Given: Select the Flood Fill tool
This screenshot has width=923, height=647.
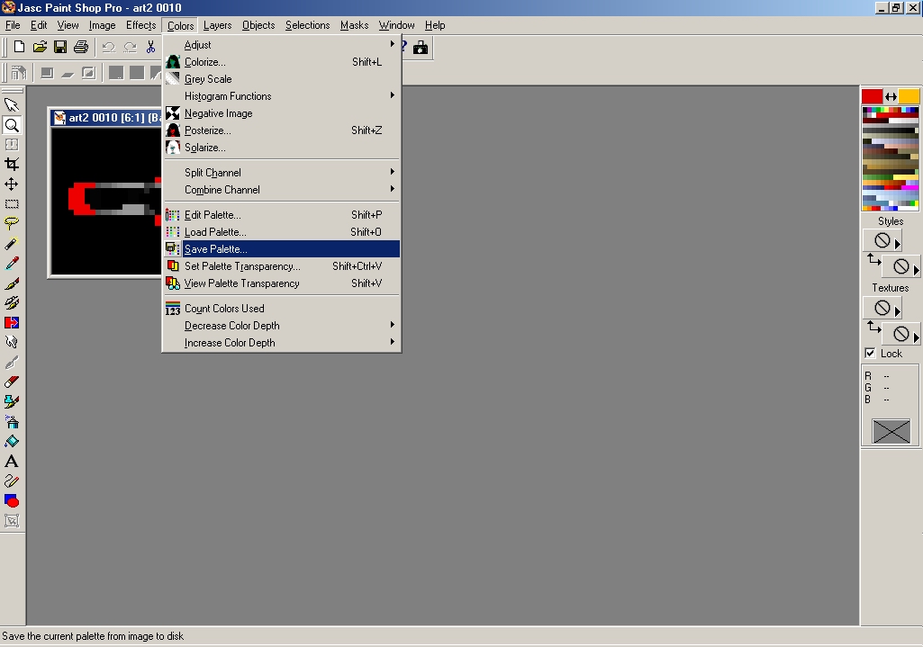Looking at the screenshot, I should (12, 442).
